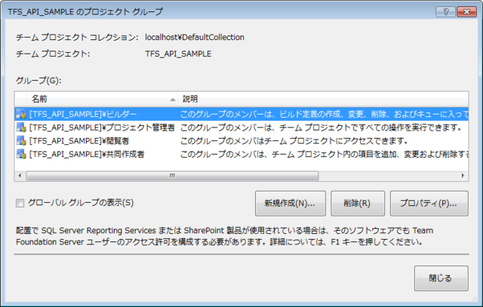Click the group icon beside 共同作成者 row
Viewport: 483px width, 307px height.
(x=21, y=154)
